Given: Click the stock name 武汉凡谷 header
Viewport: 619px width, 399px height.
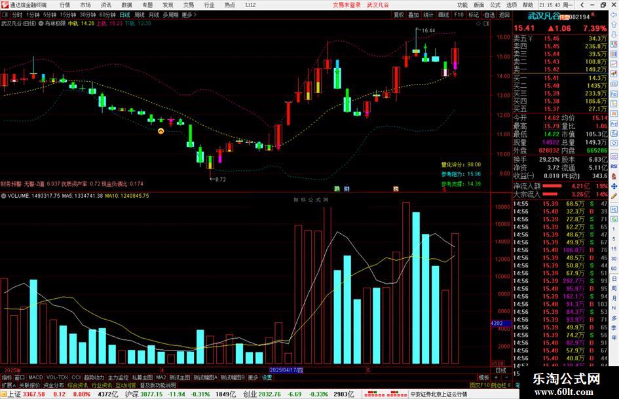Looking at the screenshot, I should point(544,16).
